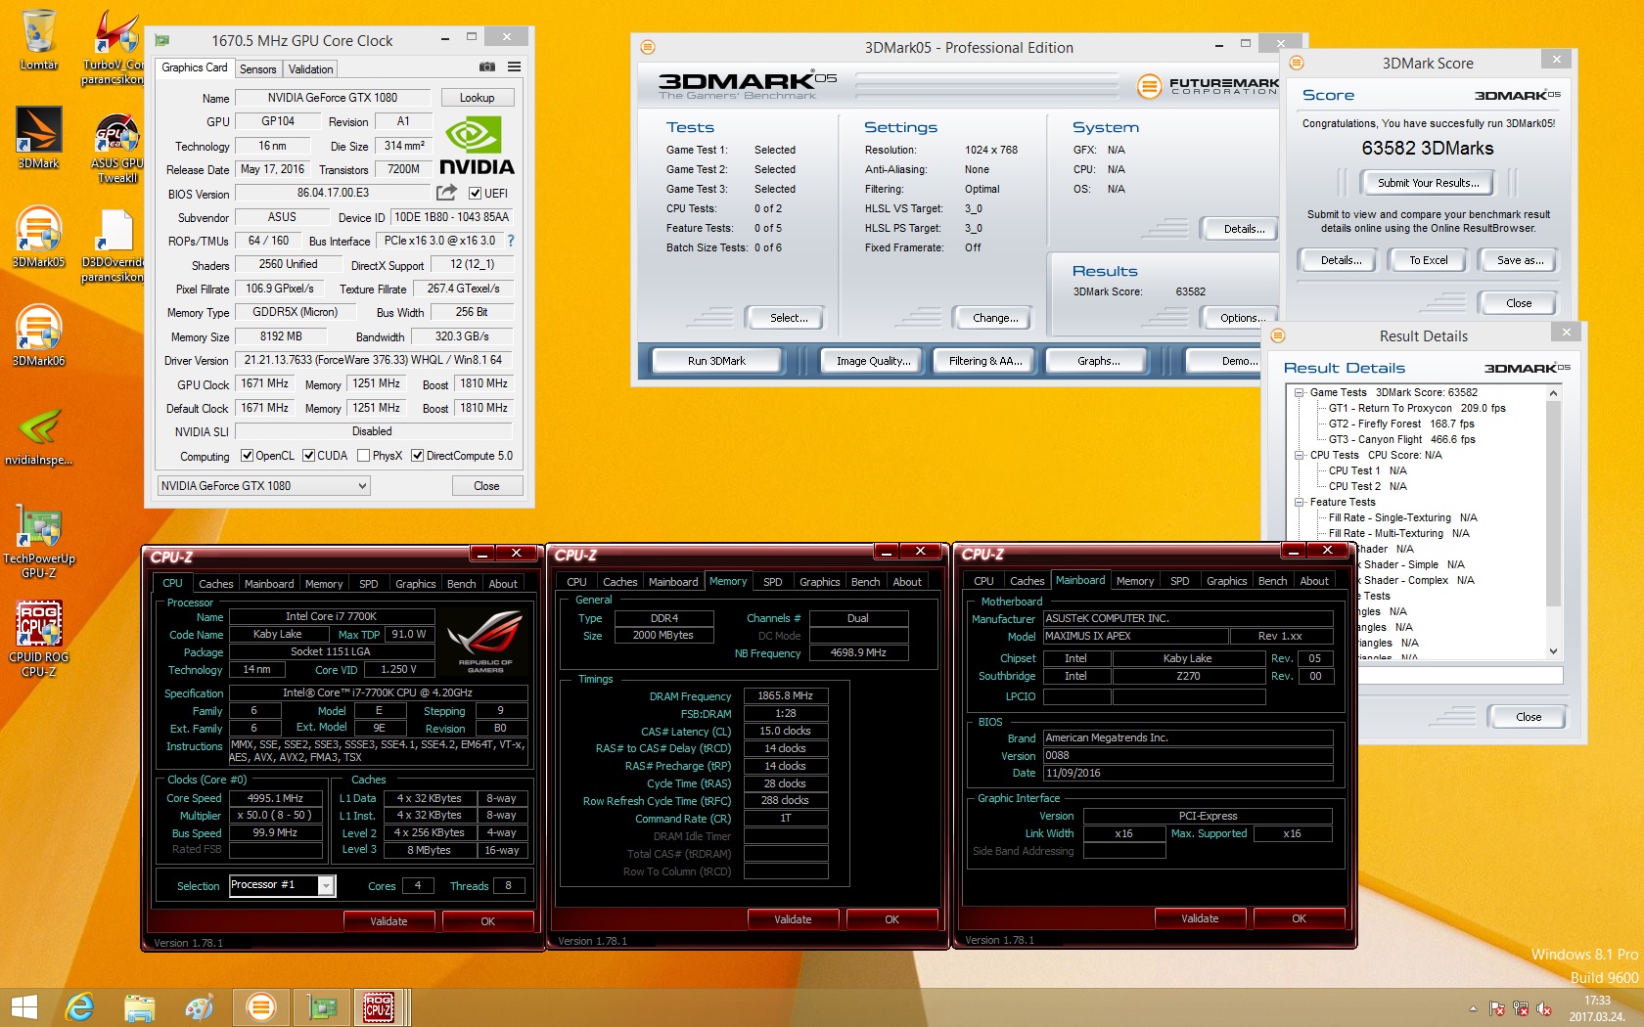Open File Explorer from the taskbar
This screenshot has height=1027, width=1644.
(x=140, y=1006)
